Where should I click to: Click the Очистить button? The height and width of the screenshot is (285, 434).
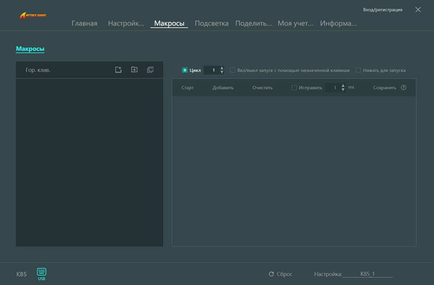262,87
